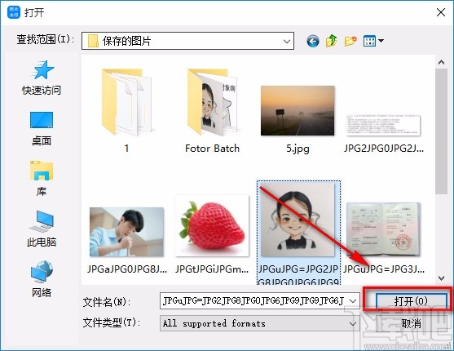Select Libraries (库) in sidebar
The image size is (454, 351).
click(x=42, y=179)
